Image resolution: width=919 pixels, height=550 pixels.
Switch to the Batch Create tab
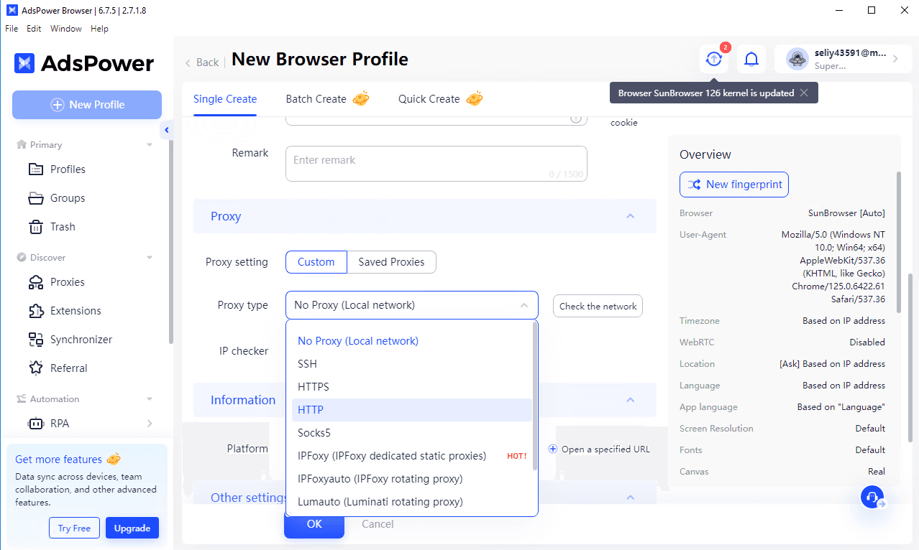coord(314,98)
